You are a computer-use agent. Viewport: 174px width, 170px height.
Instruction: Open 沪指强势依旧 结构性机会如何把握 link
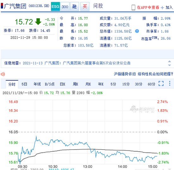point(143,74)
